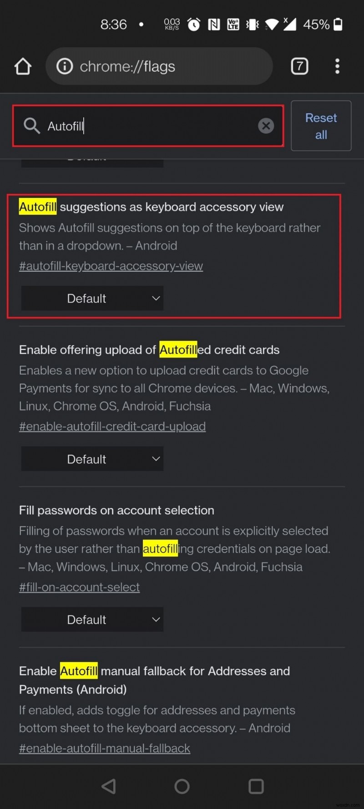Open the #enable-autofill-credit-card-upload link
Image resolution: width=364 pixels, height=809 pixels.
pyautogui.click(x=112, y=427)
